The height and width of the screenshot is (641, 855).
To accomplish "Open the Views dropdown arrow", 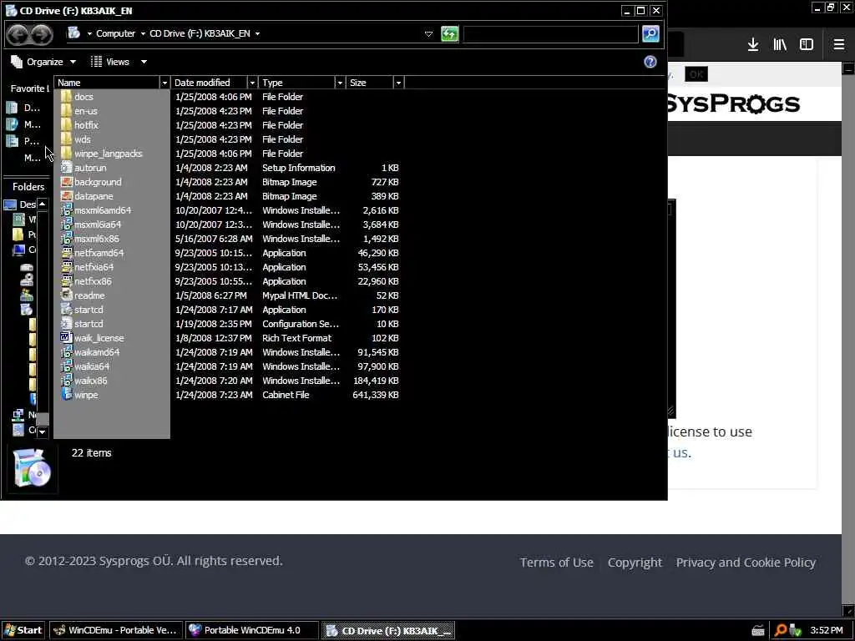I will coord(144,62).
